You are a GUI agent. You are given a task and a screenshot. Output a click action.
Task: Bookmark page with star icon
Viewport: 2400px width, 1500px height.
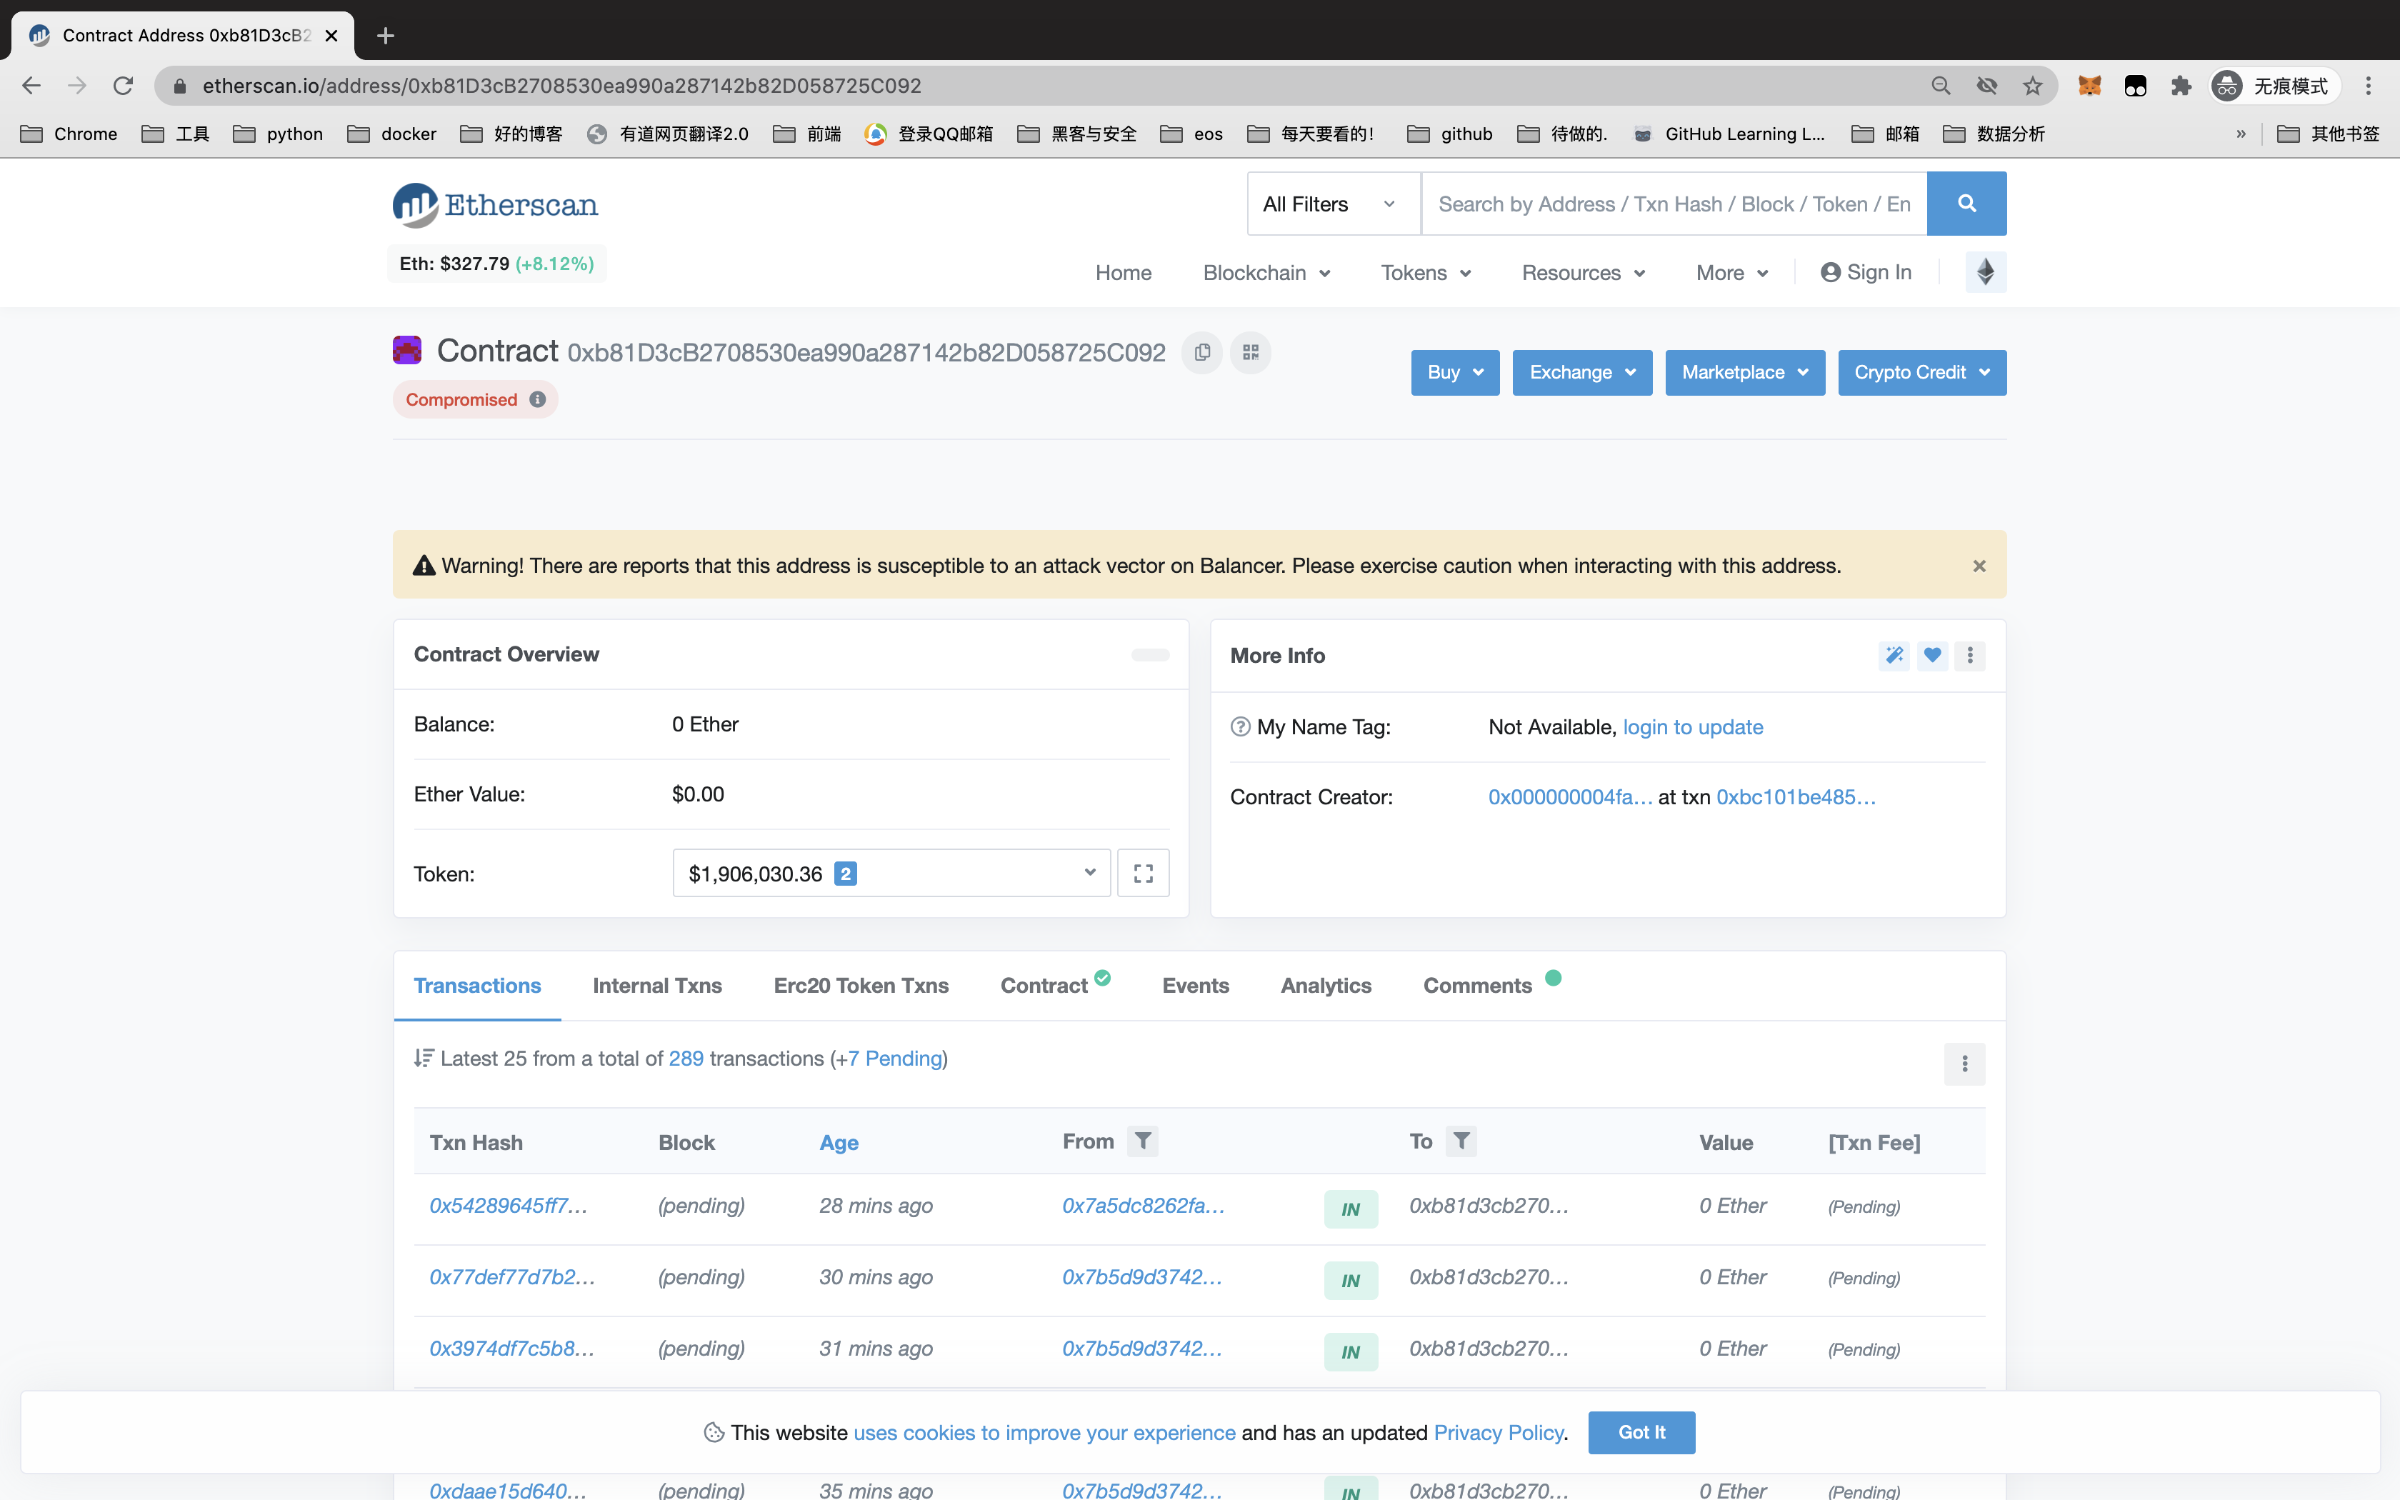pos(2033,86)
